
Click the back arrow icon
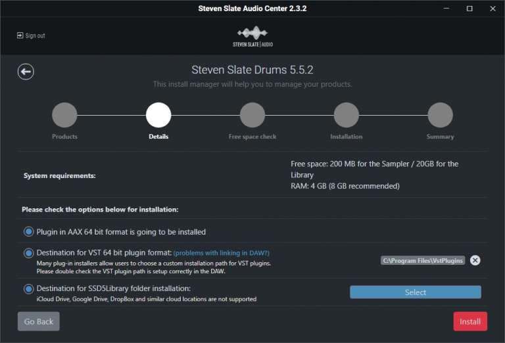click(x=26, y=72)
